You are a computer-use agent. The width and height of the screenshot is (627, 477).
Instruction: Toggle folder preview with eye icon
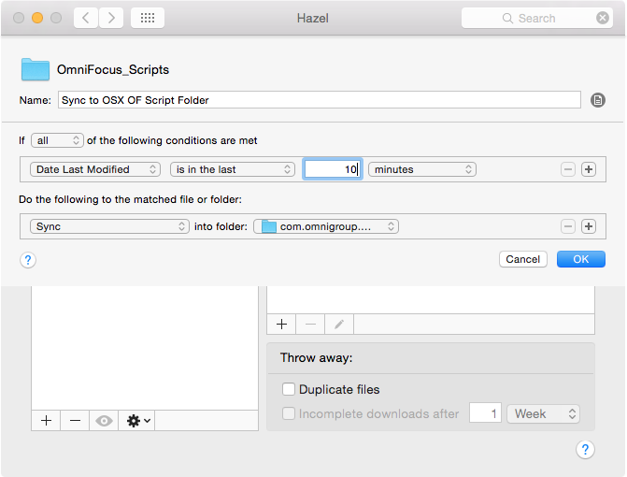tap(104, 421)
